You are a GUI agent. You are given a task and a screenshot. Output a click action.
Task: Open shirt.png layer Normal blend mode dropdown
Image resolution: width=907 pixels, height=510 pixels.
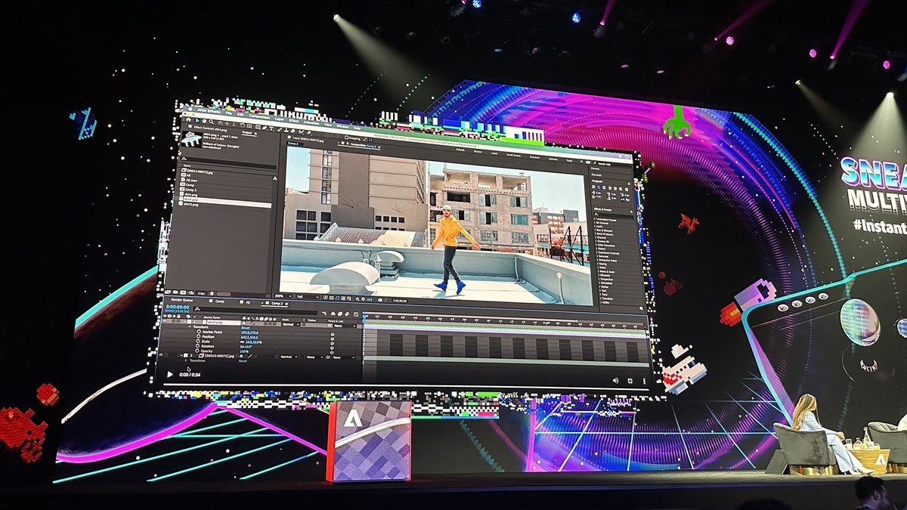click(x=291, y=324)
